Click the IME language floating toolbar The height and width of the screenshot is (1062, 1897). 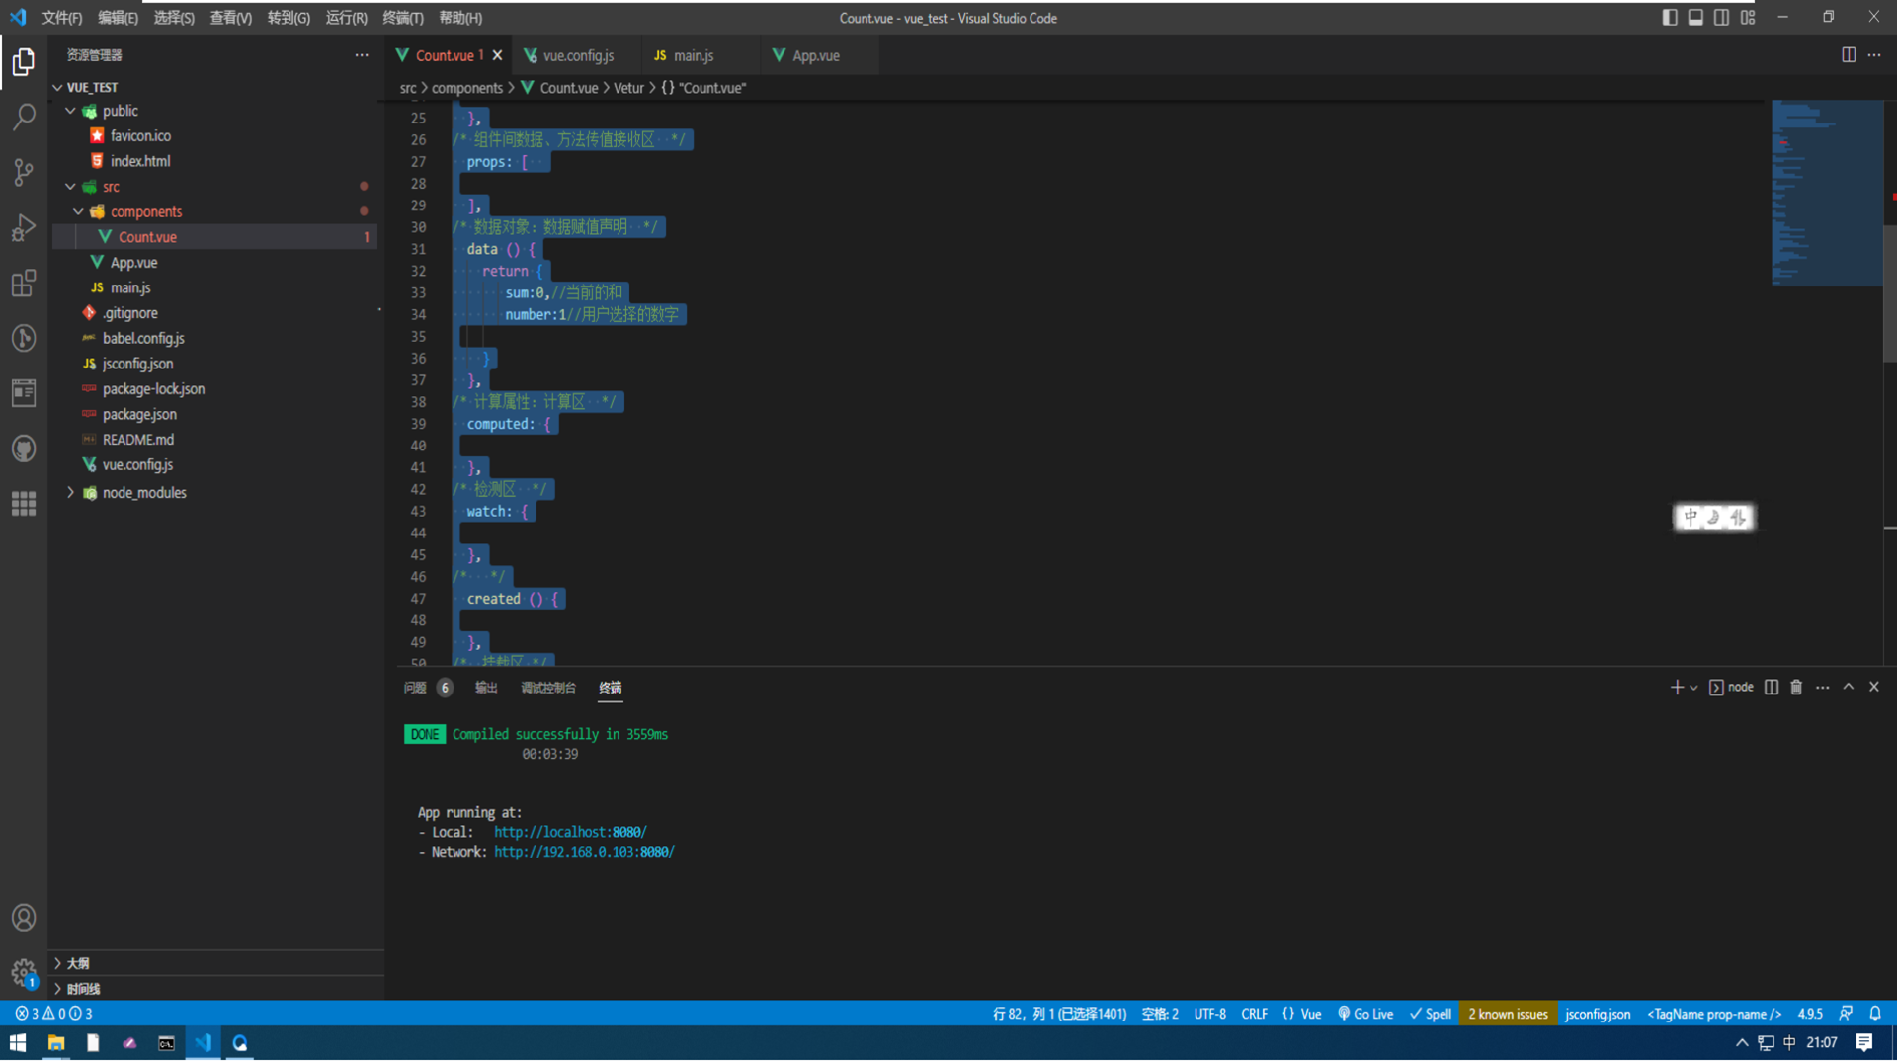pos(1714,517)
